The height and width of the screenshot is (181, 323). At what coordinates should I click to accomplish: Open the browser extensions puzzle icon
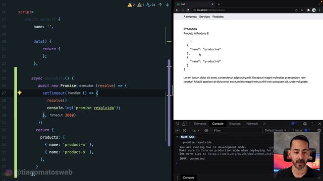(x=308, y=10)
